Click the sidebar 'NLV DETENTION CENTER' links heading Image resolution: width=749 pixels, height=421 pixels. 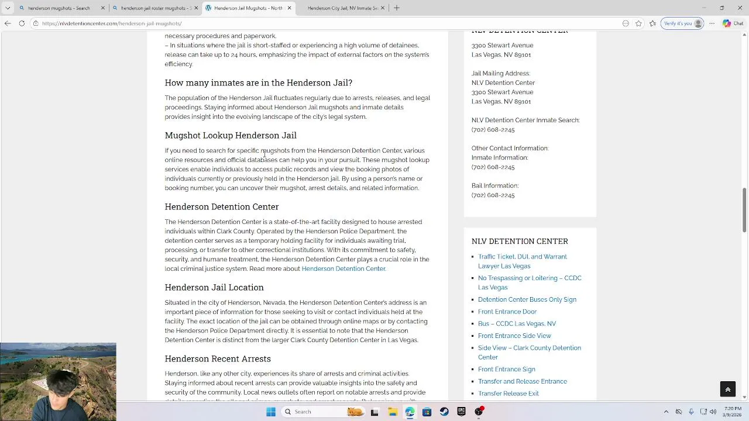pyautogui.click(x=520, y=241)
